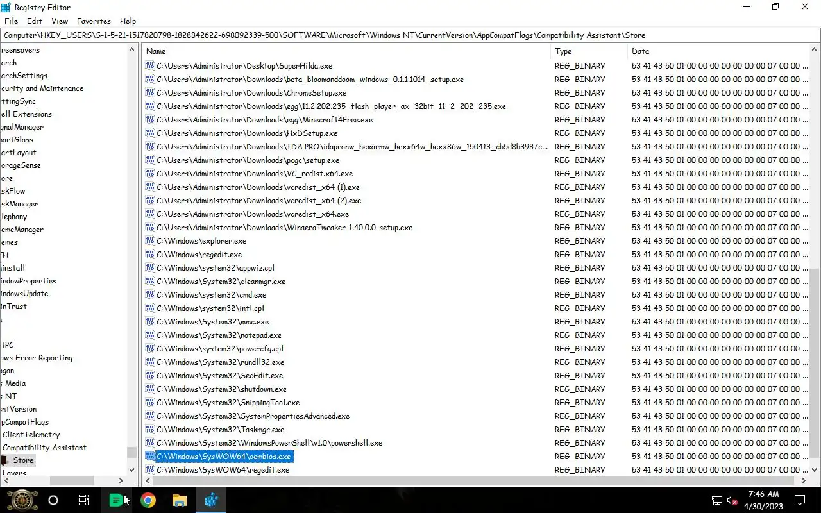The height and width of the screenshot is (513, 821).
Task: Click the green app icon on taskbar
Action: (116, 500)
